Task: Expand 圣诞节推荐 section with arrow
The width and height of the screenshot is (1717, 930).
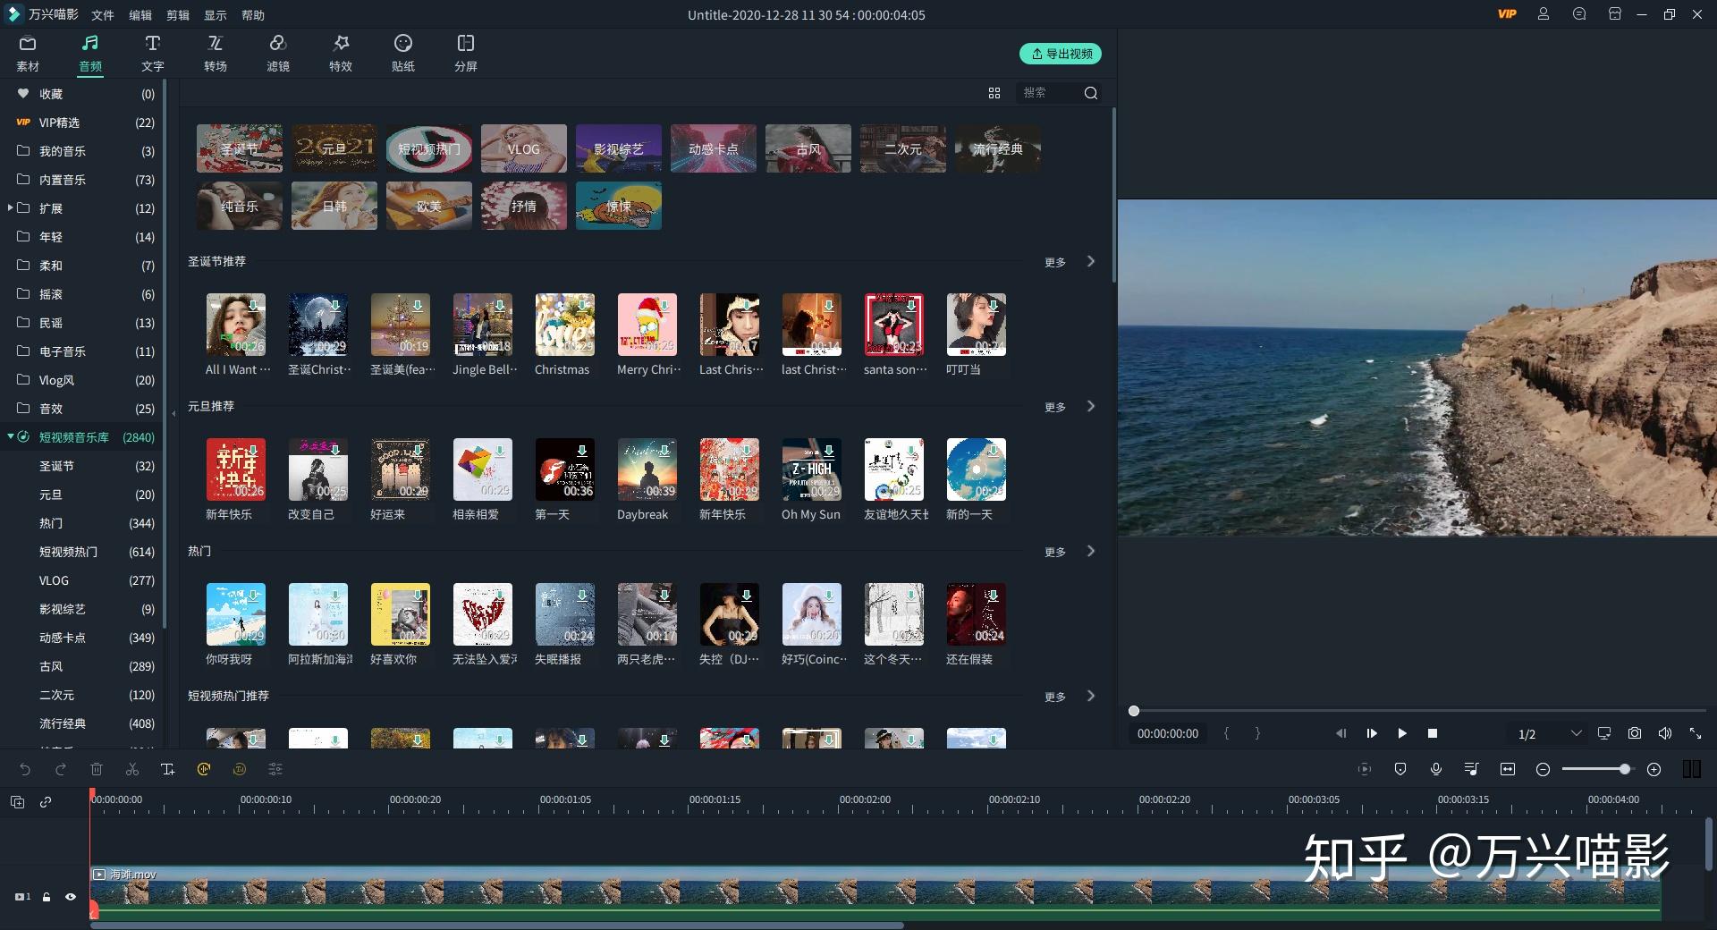Action: tap(1090, 261)
